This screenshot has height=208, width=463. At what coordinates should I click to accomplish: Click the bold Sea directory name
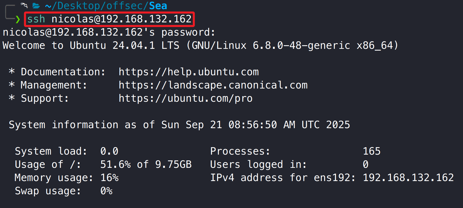158,6
